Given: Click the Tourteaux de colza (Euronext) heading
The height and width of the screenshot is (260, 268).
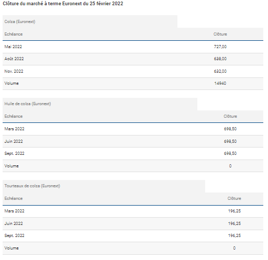Looking at the screenshot, I should [32, 186].
